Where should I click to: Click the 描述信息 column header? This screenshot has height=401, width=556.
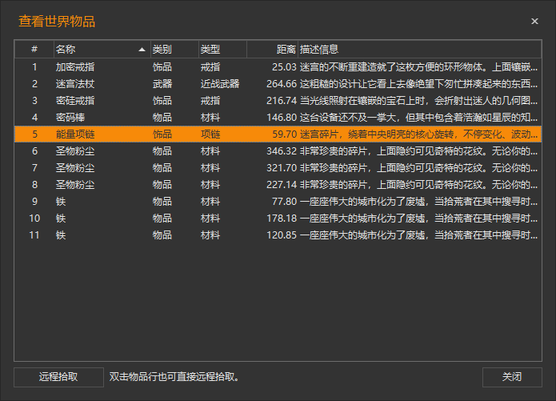(419, 50)
